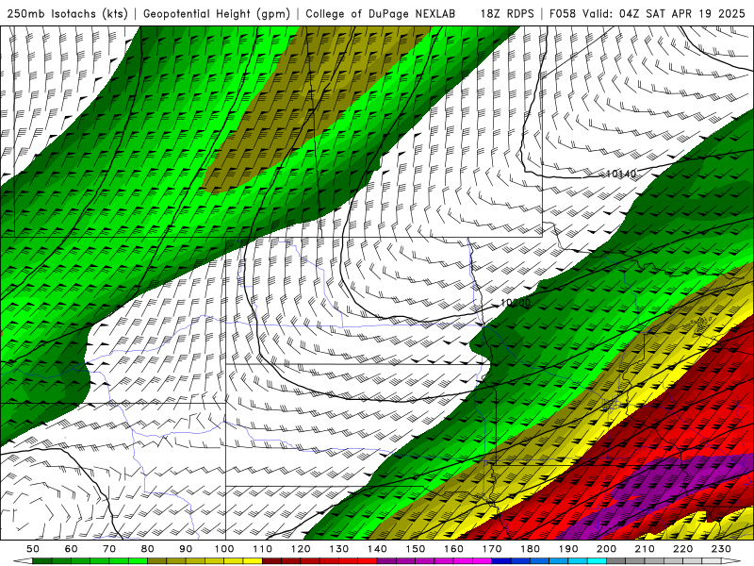Select the darkest green swatch starting at 50
The image size is (754, 566).
tap(41, 560)
